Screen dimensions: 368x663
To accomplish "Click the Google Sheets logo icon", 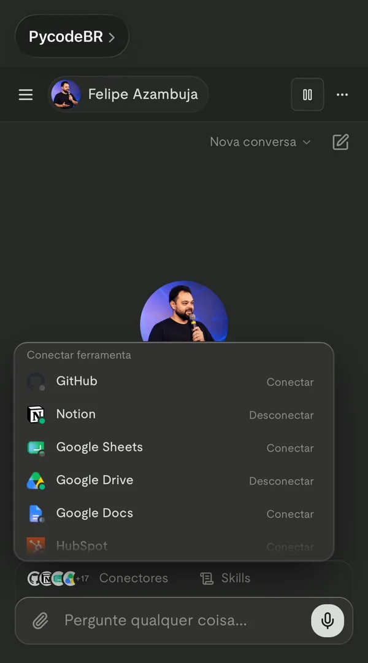I will click(36, 447).
